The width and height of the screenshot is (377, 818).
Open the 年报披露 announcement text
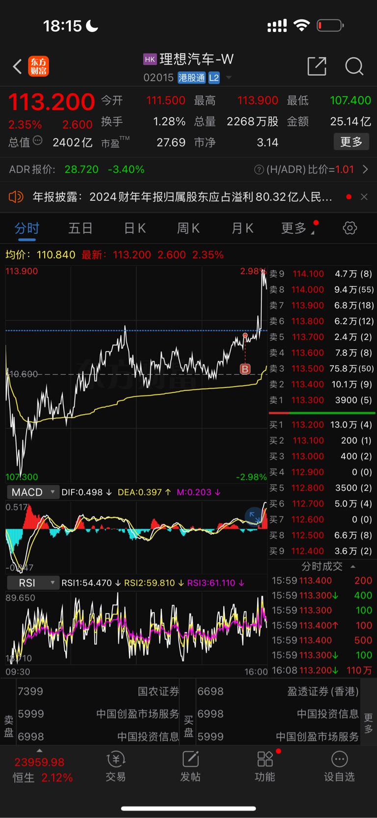pos(183,197)
